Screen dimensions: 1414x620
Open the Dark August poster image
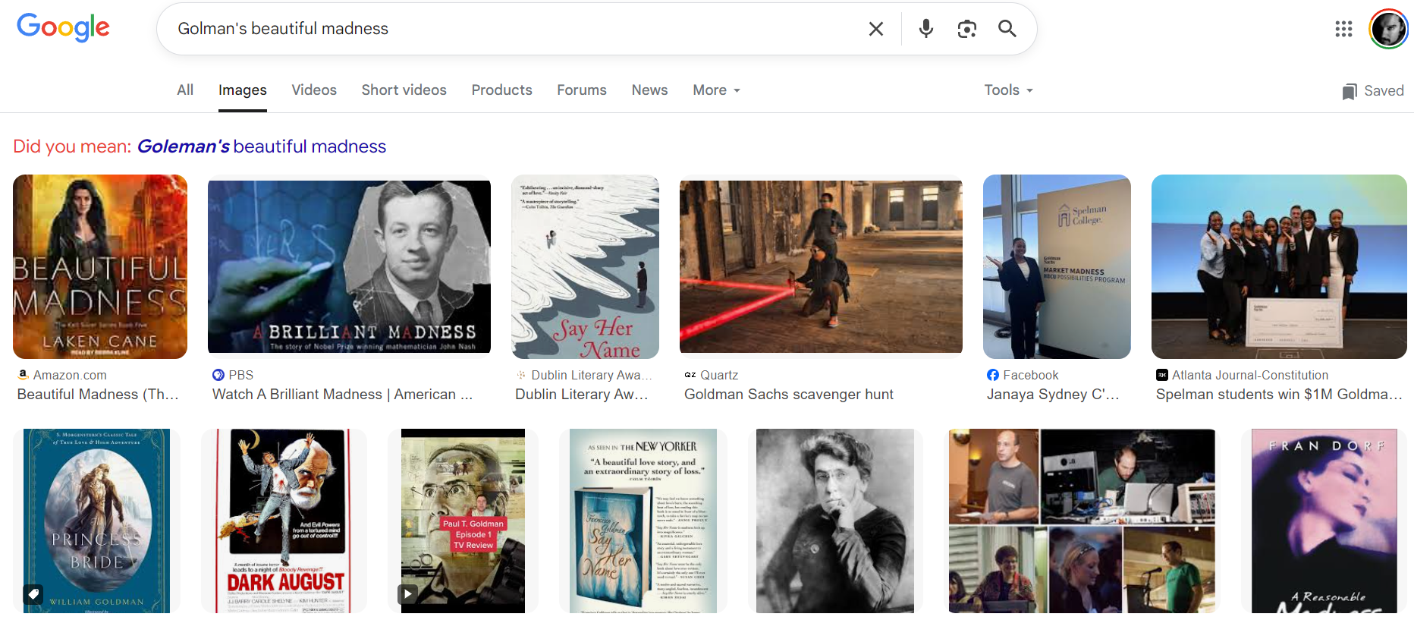[x=284, y=521]
